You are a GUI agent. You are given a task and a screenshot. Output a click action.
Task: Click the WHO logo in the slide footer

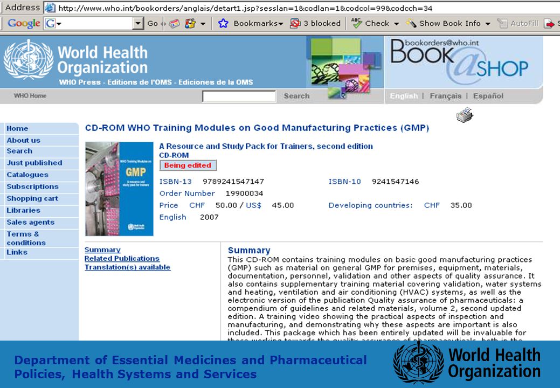click(467, 363)
